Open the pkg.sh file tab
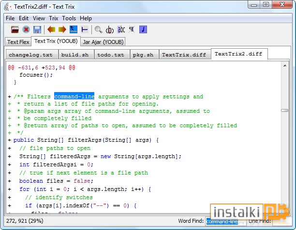This screenshot has width=296, height=230. click(x=144, y=54)
